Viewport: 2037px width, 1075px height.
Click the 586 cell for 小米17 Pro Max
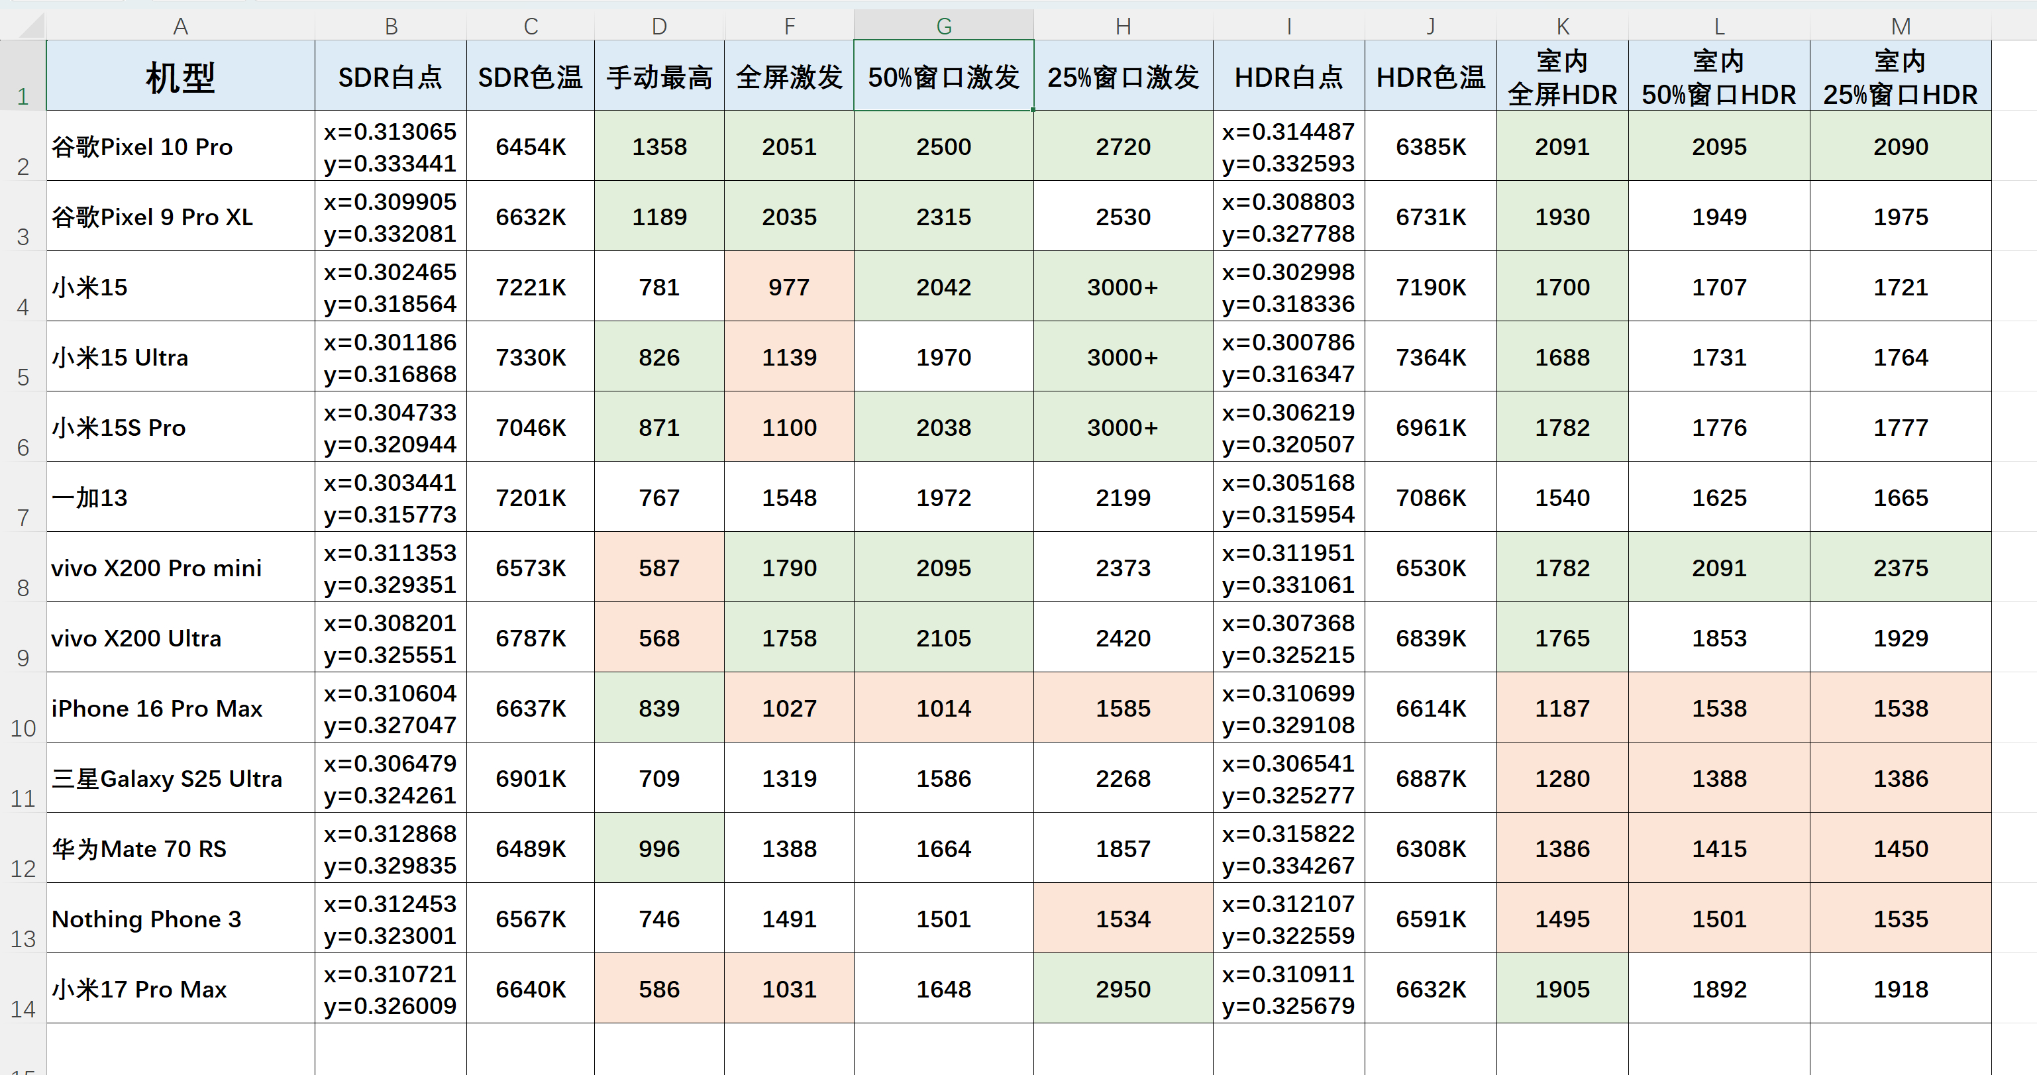(x=660, y=989)
